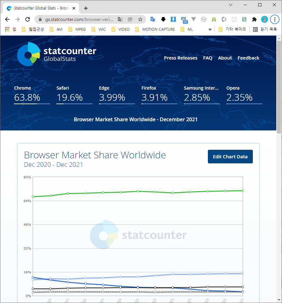Viewport: 282px width, 303px height.
Task: Click 'Browser Market Share Worldwide - December 2021' heading
Action: coord(136,119)
